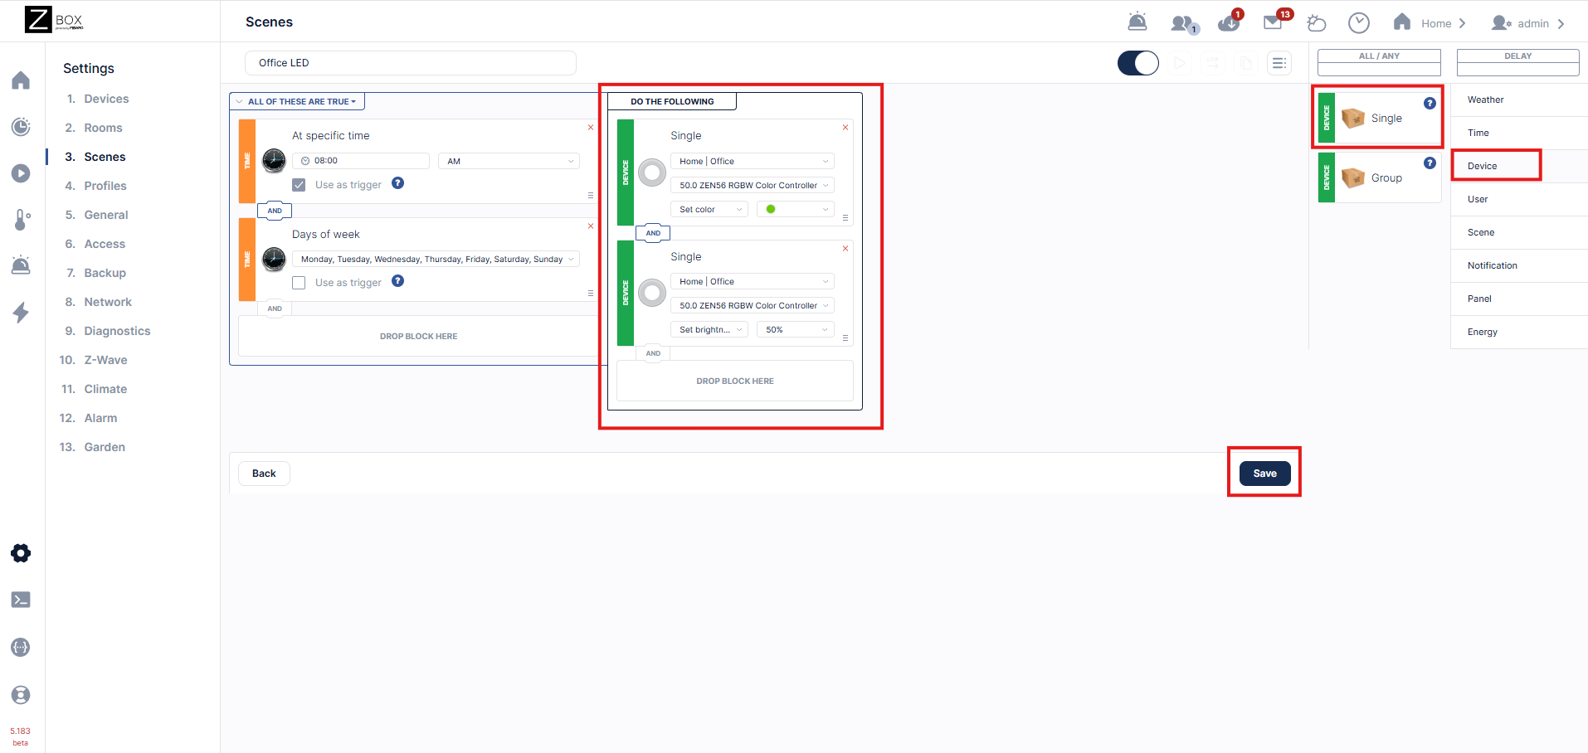Image resolution: width=1588 pixels, height=753 pixels.
Task: Select the Notification block category
Action: (x=1519, y=265)
